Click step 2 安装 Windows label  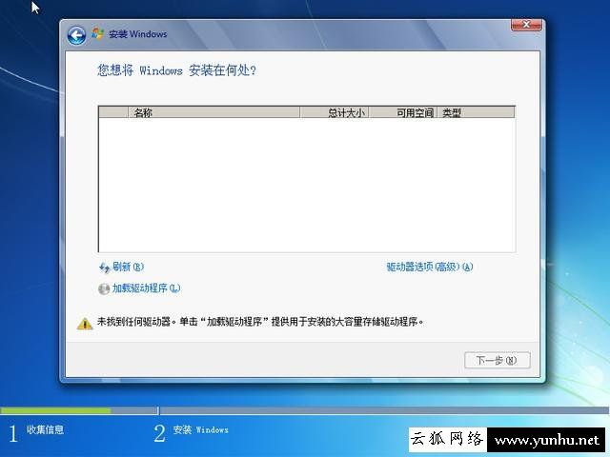click(201, 429)
